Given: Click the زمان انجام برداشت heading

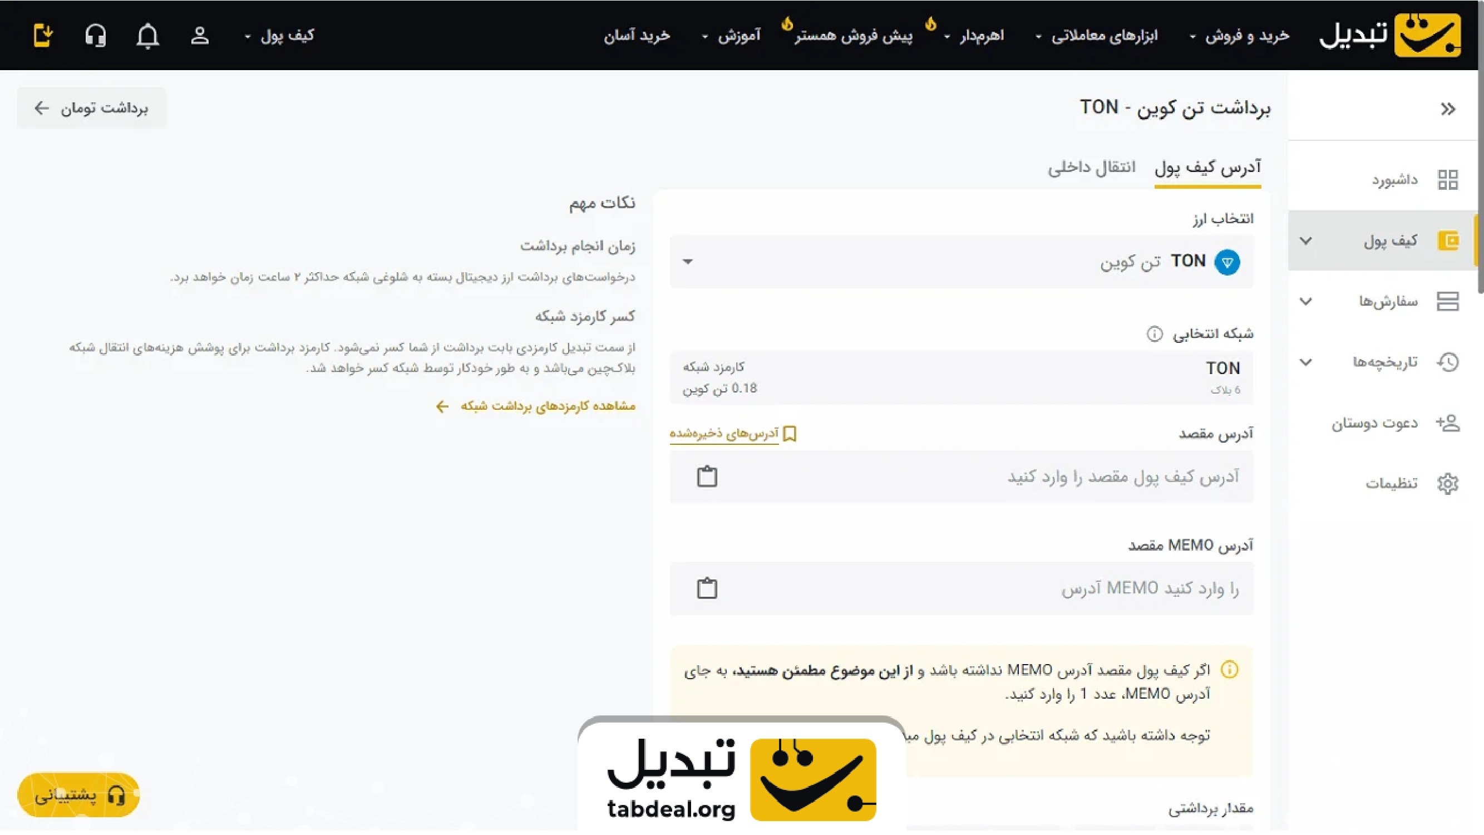Looking at the screenshot, I should tap(578, 247).
